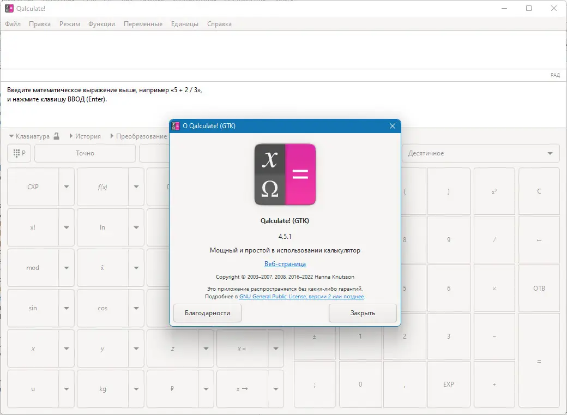Open the Справка menu

220,24
